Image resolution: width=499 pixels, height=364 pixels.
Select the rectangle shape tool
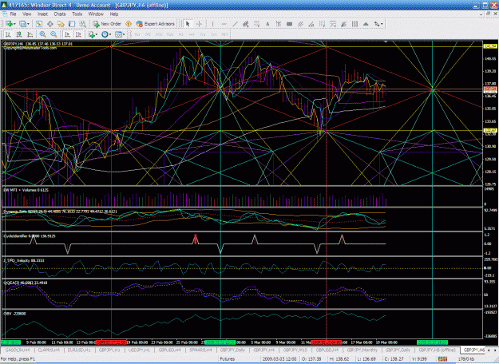[289, 24]
